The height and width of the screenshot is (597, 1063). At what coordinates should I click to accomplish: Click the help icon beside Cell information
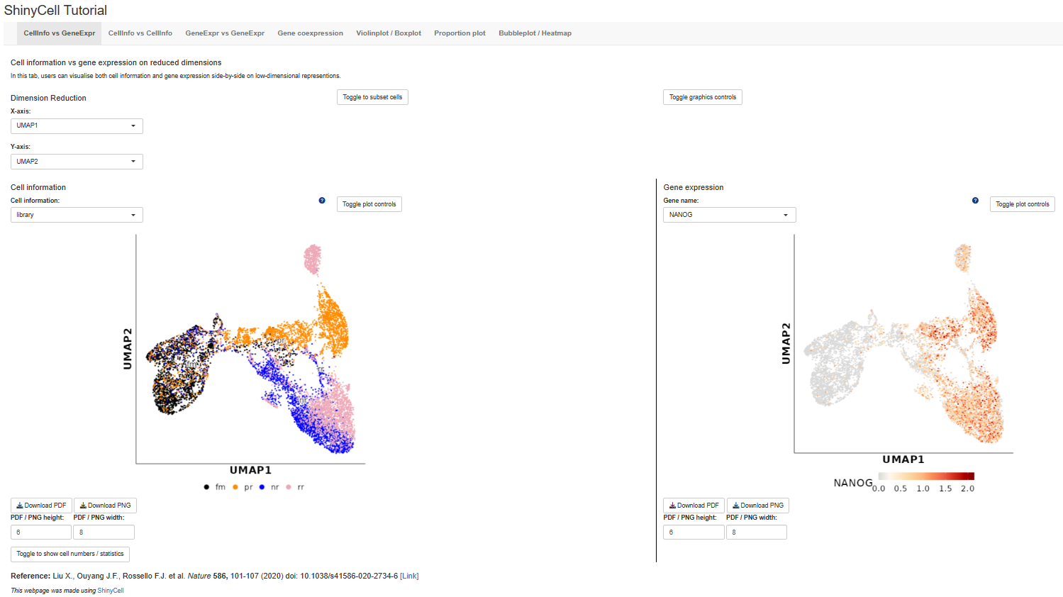(322, 201)
